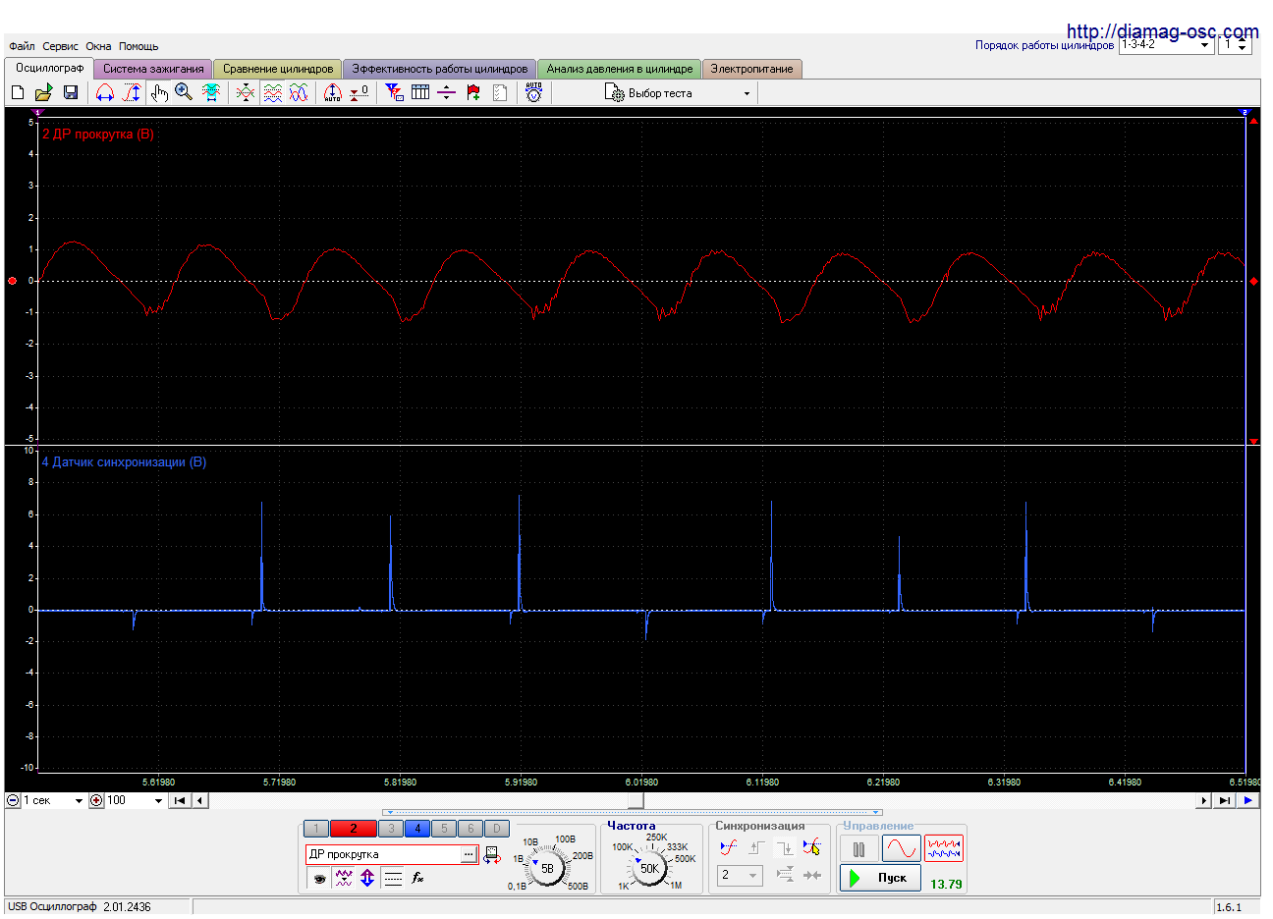The width and height of the screenshot is (1273, 919).
Task: Zoom out time with minus icon
Action: pyautogui.click(x=13, y=800)
